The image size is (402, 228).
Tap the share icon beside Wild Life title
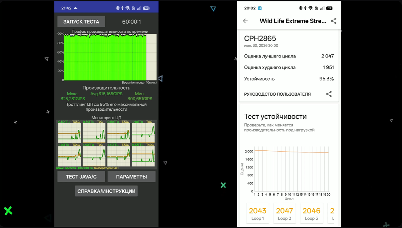pyautogui.click(x=334, y=21)
